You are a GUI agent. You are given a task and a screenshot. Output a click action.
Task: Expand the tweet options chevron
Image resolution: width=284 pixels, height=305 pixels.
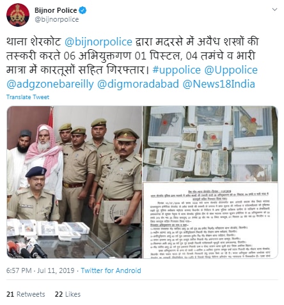(x=275, y=10)
